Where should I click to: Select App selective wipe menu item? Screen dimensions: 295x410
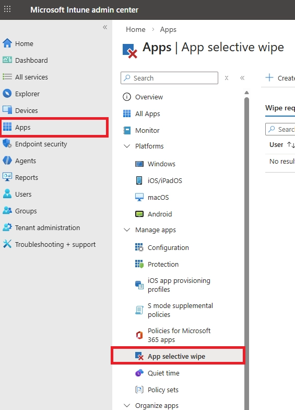click(x=178, y=356)
